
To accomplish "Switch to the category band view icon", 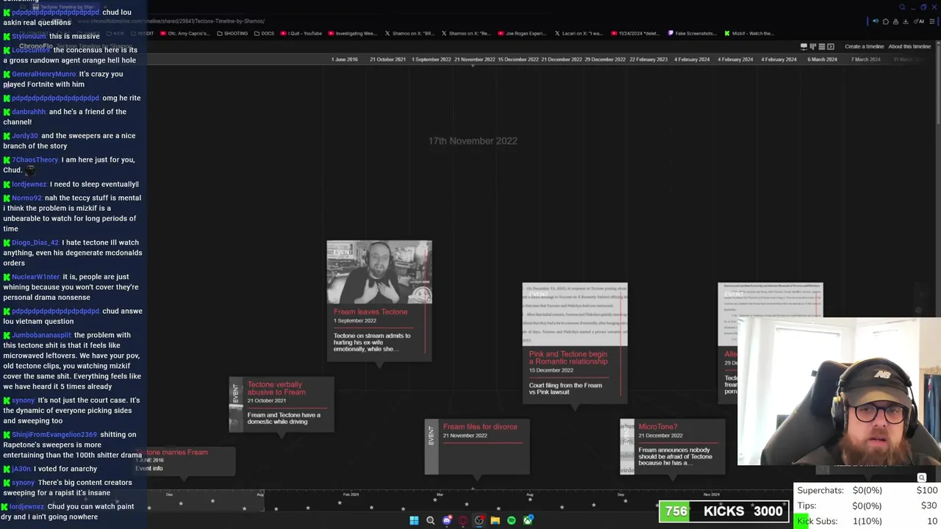I will pos(813,46).
